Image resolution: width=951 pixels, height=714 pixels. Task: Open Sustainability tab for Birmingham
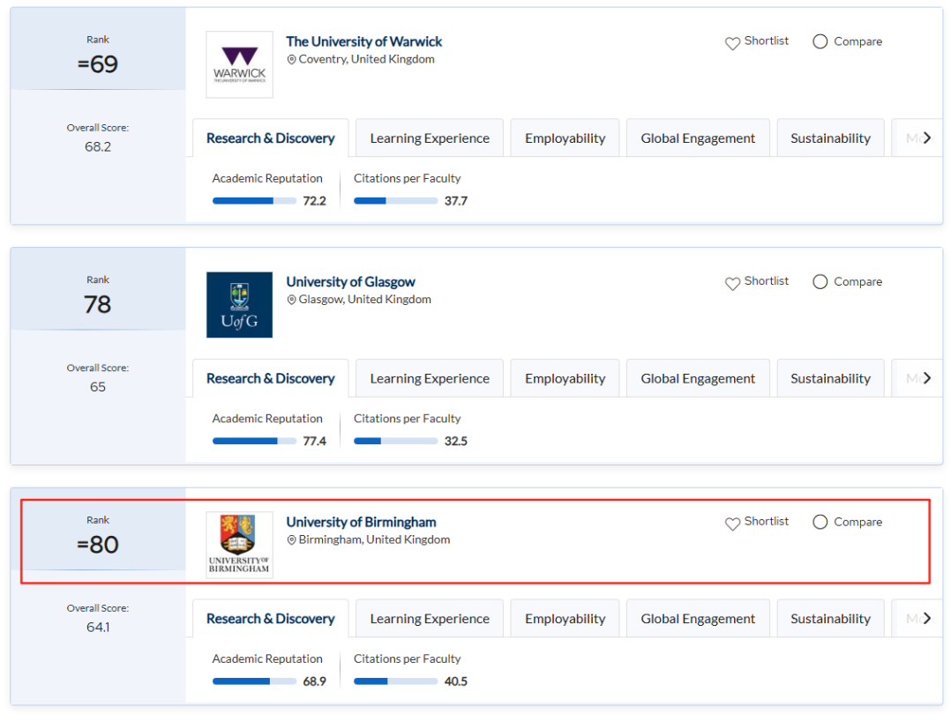pos(830,618)
